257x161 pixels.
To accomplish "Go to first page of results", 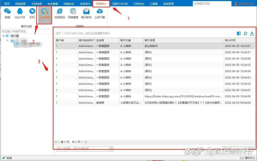I will tap(56, 142).
